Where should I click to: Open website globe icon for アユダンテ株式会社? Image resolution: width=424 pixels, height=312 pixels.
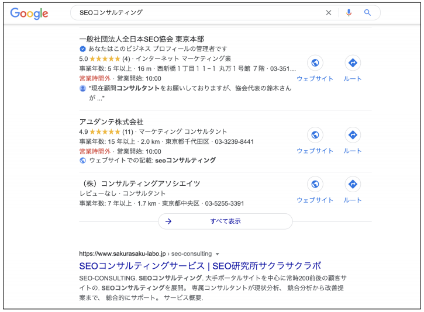[x=315, y=135]
